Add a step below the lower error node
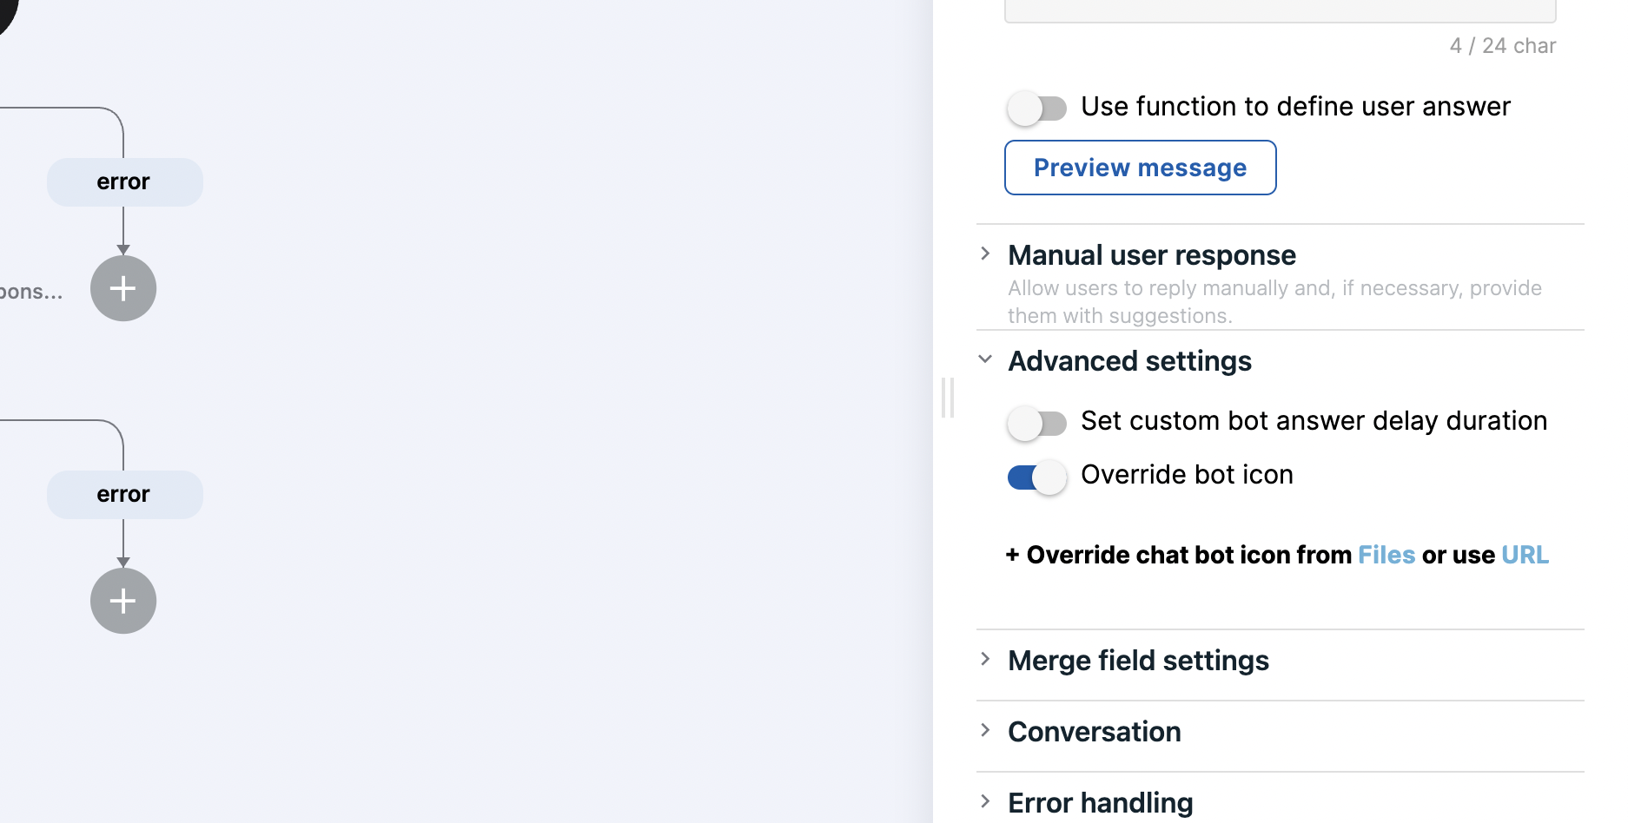This screenshot has height=823, width=1628. [x=123, y=601]
